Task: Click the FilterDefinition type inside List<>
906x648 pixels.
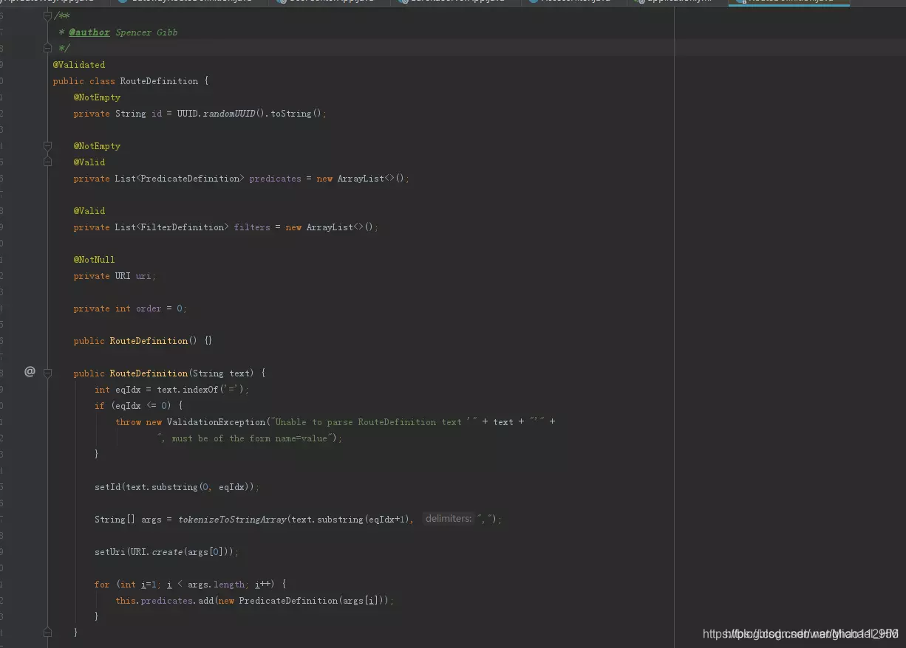Action: coord(183,227)
